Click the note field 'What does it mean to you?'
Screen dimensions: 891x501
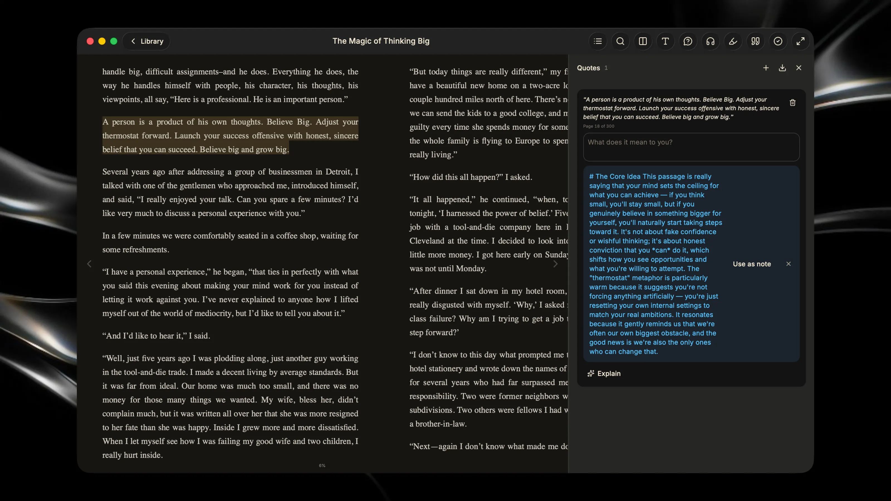[691, 147]
